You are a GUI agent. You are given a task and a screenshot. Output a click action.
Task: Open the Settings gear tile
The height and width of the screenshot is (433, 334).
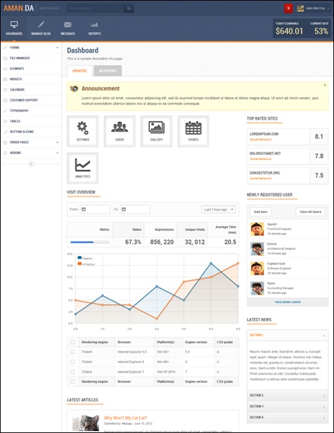(83, 132)
